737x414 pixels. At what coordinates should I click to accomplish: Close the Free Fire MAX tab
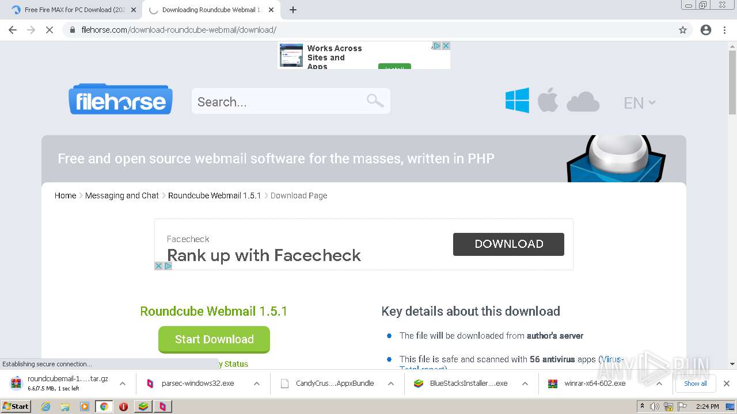click(x=134, y=10)
